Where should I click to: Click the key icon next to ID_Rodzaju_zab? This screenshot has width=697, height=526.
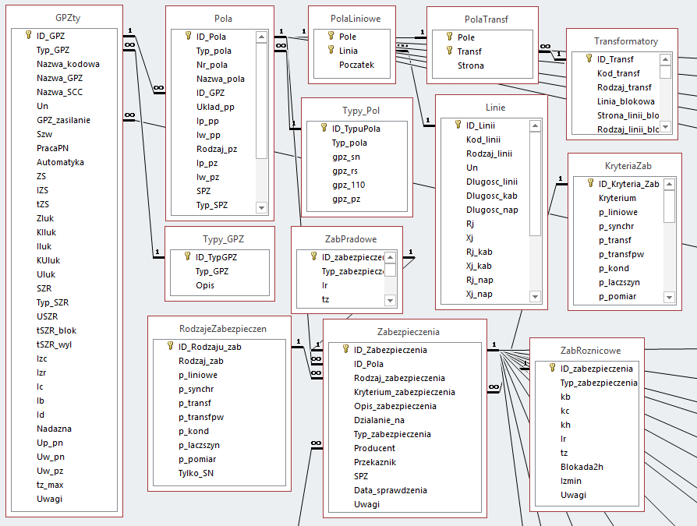171,346
